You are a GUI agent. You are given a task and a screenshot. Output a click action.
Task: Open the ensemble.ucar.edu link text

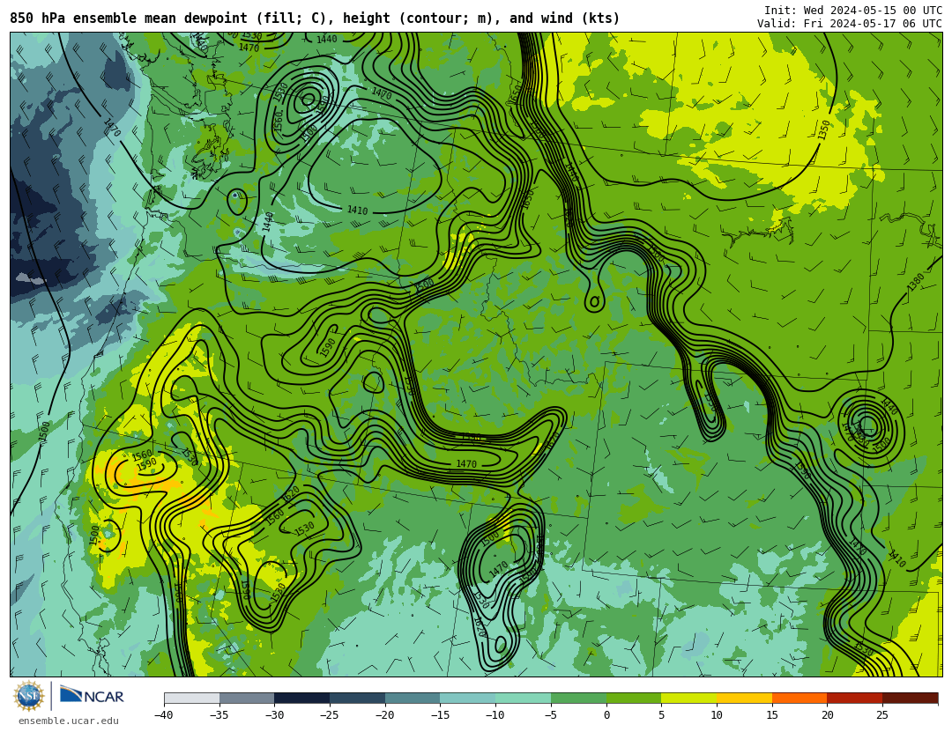click(69, 721)
